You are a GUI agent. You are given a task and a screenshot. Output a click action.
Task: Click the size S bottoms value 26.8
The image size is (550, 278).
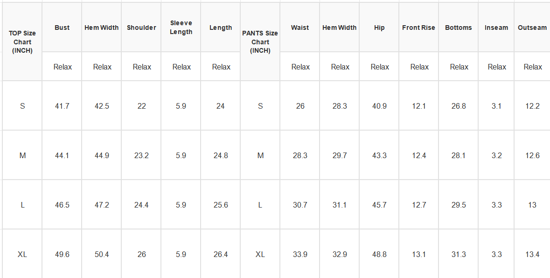pyautogui.click(x=459, y=106)
